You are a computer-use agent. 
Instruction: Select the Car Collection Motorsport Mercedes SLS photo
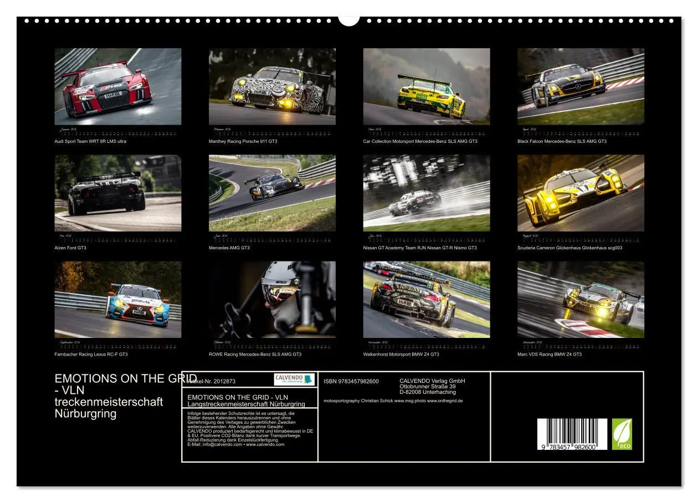[427, 86]
